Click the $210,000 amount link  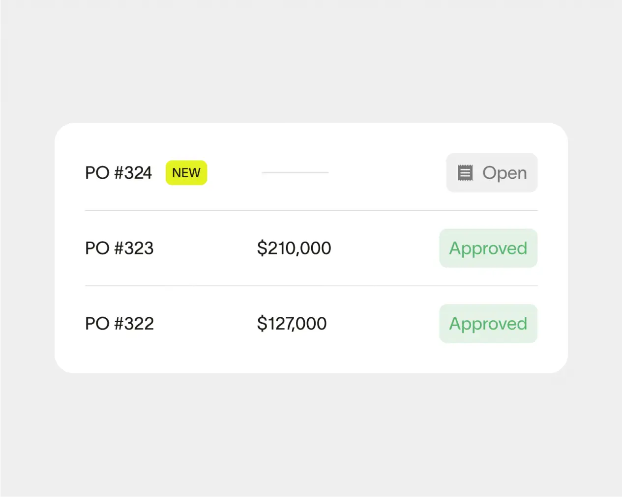pos(294,248)
